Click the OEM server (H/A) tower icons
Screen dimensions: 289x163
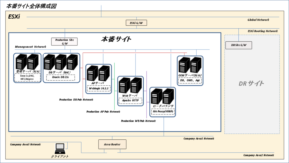coord(190,65)
